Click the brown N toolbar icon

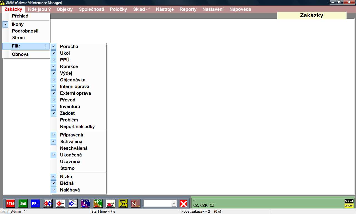(x=136, y=203)
